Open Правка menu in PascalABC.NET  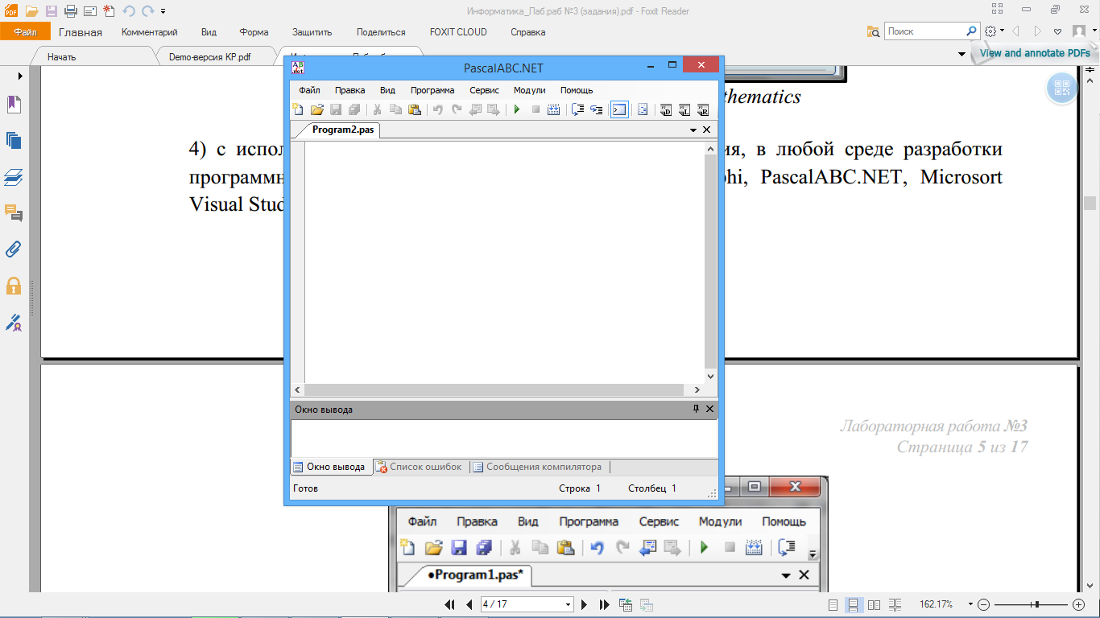click(349, 90)
